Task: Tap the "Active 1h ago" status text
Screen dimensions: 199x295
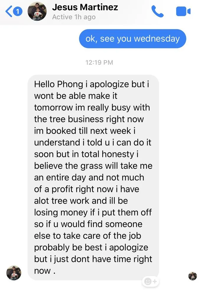Action: [x=74, y=17]
